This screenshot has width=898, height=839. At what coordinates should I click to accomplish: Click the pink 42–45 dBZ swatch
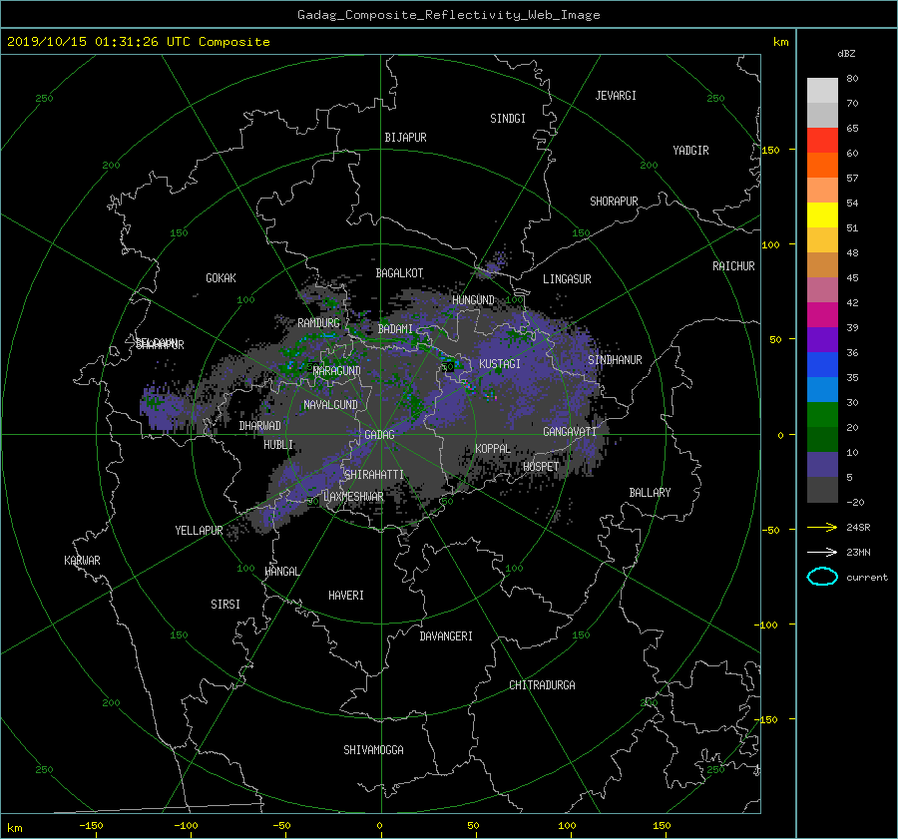(822, 289)
